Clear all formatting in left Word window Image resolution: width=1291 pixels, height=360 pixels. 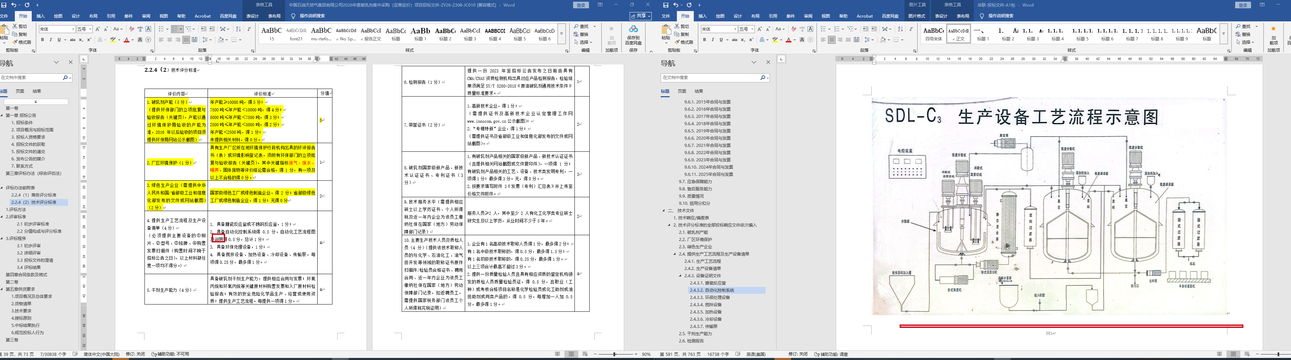131,29
